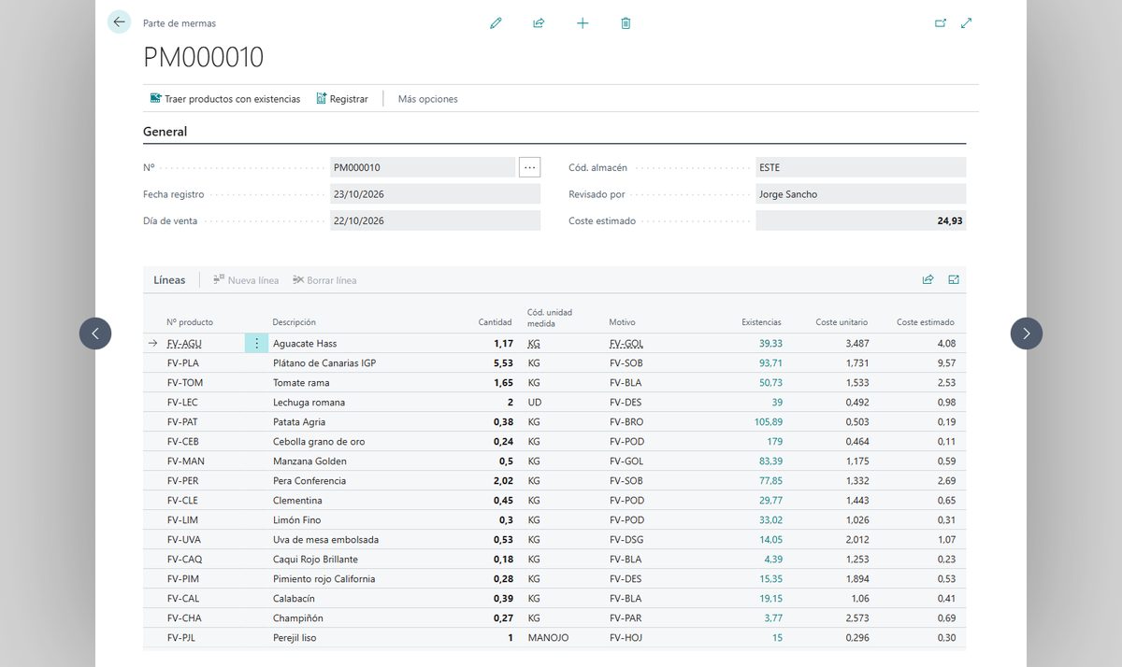This screenshot has width=1122, height=667.
Task: Go to the previous record arrow
Action: point(95,333)
